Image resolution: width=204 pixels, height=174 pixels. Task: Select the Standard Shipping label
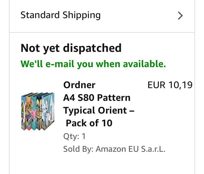61,15
